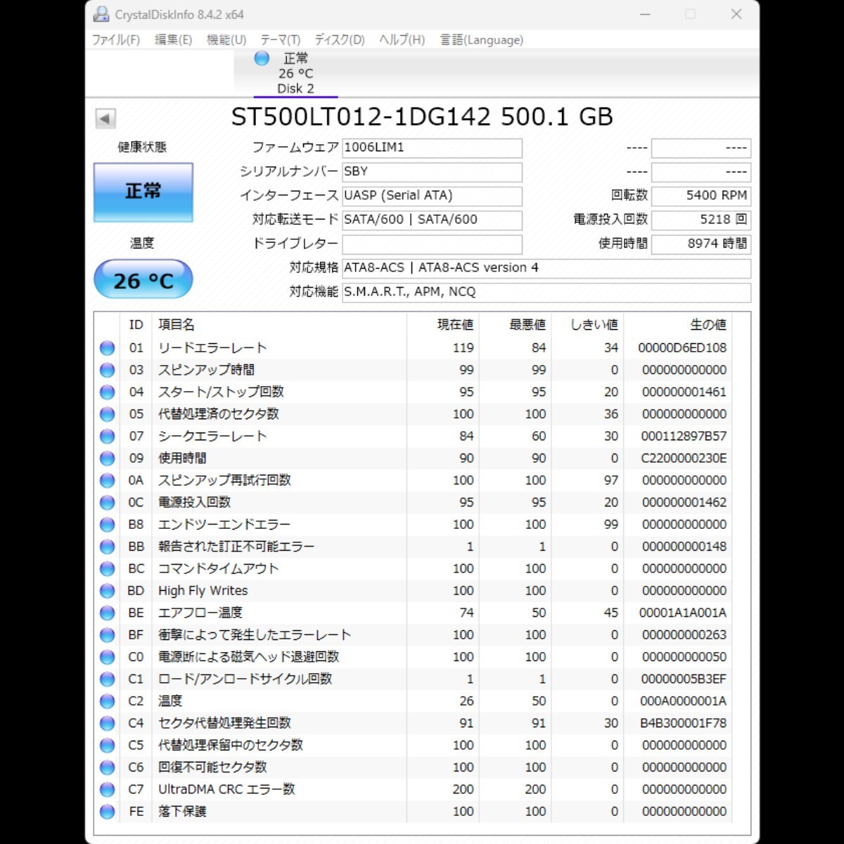Click status orb for ロード/アンロードサイクル回数 row
The height and width of the screenshot is (844, 844).
(107, 679)
